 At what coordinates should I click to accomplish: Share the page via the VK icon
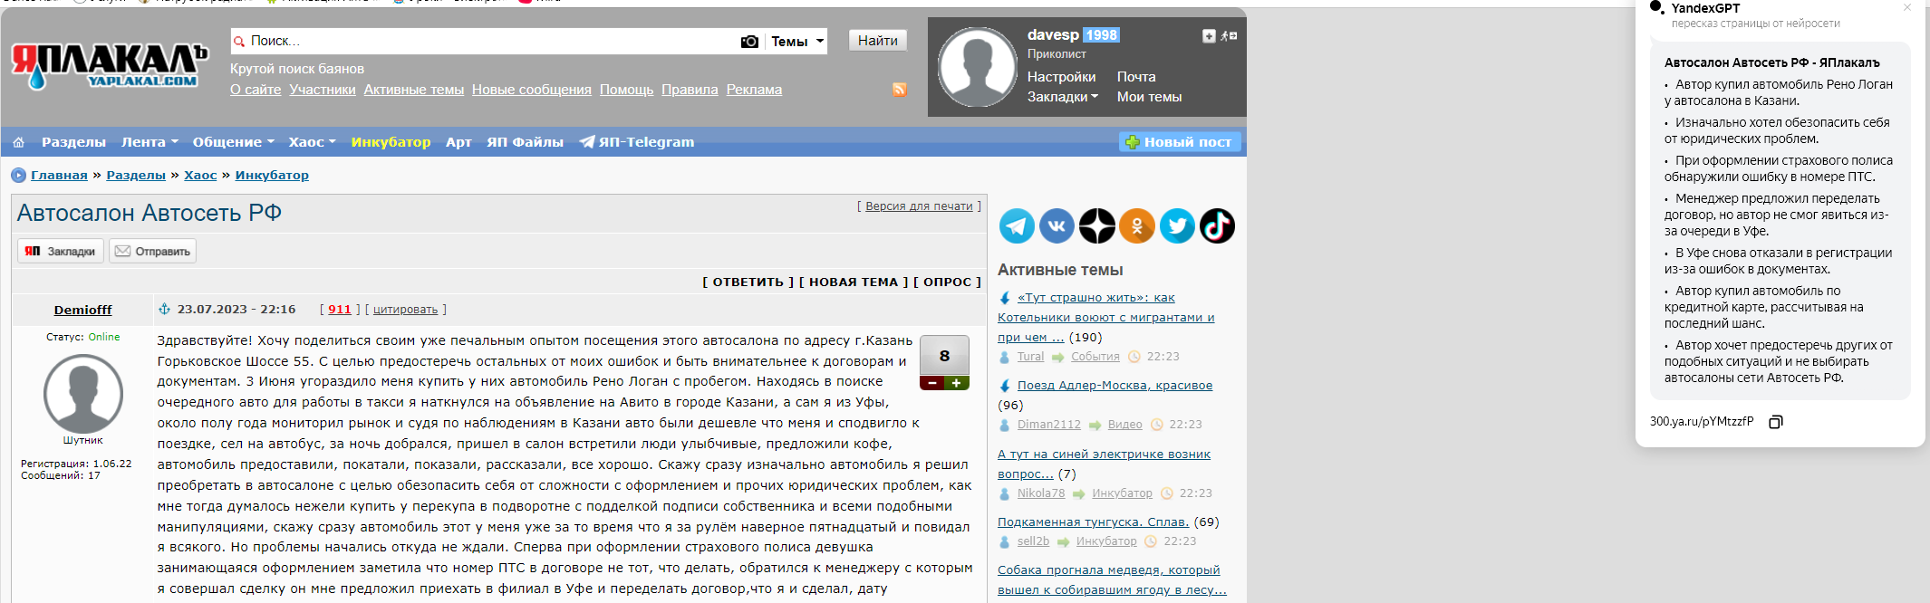pos(1057,225)
